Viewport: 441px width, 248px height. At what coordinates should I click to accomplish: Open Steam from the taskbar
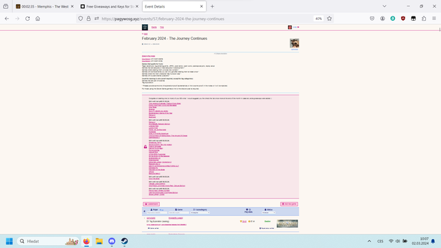tap(124, 241)
